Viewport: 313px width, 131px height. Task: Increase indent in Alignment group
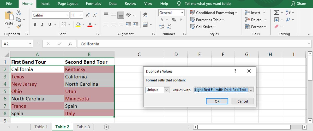[x=135, y=25]
